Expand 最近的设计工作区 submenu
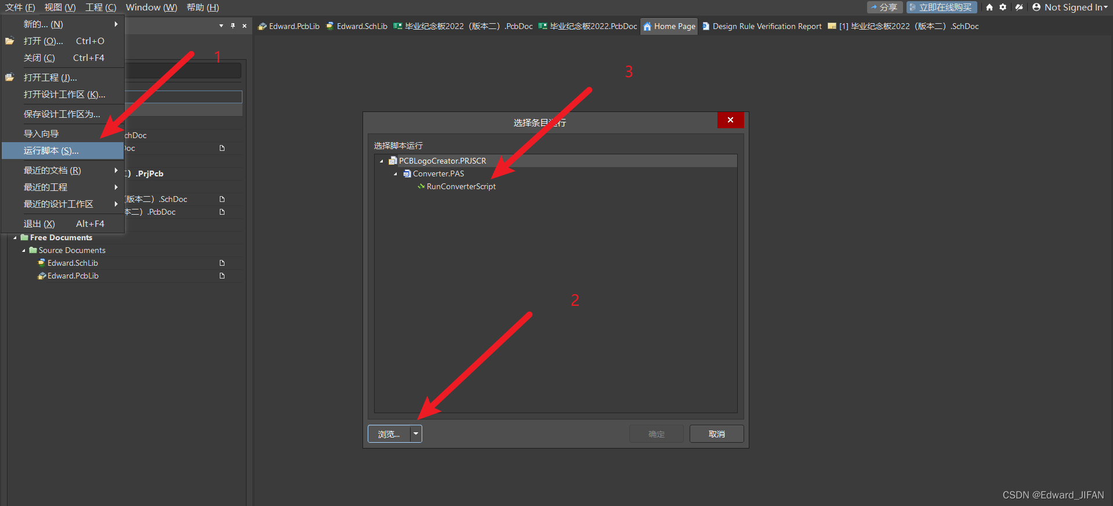 pyautogui.click(x=63, y=204)
